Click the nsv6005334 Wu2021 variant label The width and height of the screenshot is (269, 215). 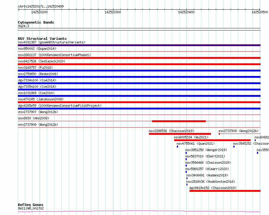(191, 137)
